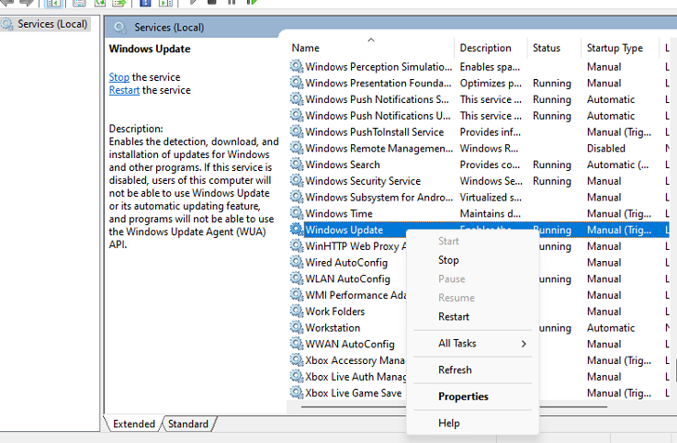The height and width of the screenshot is (443, 677).
Task: Open Properties from the context menu
Action: point(463,397)
